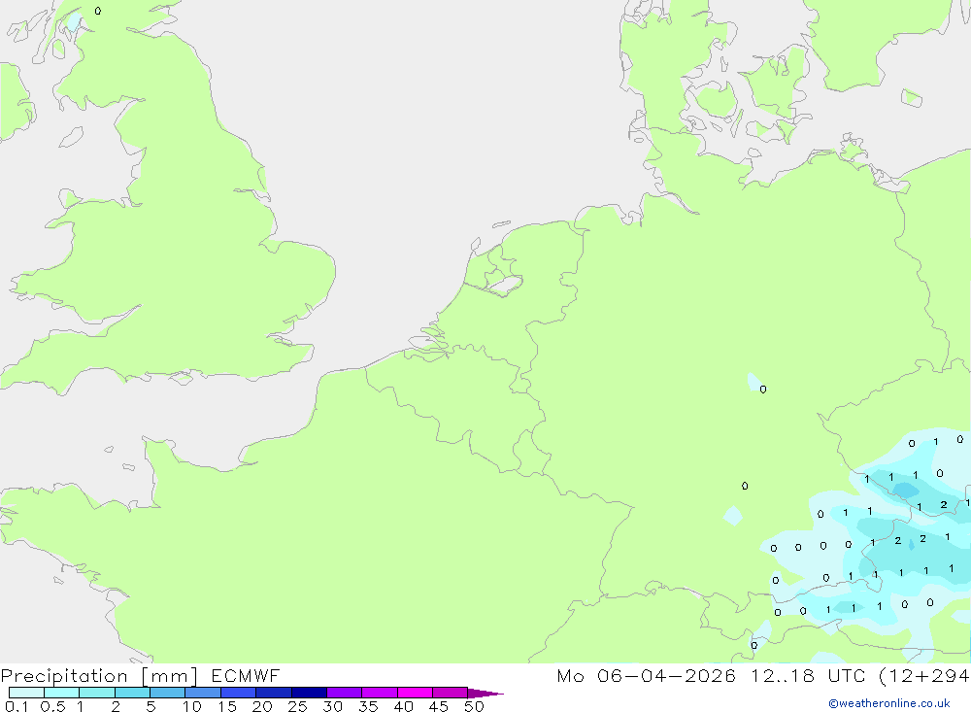Choose the 20–25 mm dark blue swatch
The width and height of the screenshot is (971, 712).
274,693
